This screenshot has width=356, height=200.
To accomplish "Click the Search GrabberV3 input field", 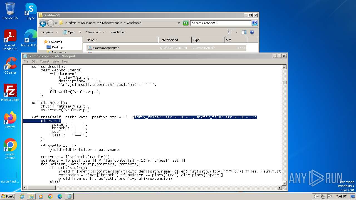I will (x=221, y=23).
